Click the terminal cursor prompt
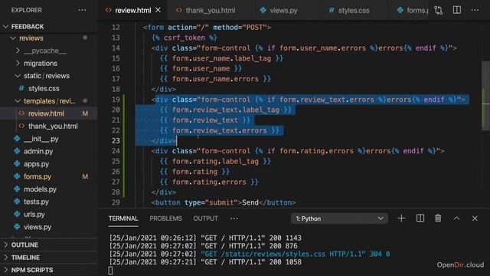Screen dimensions: 490x276 [x=110, y=271]
